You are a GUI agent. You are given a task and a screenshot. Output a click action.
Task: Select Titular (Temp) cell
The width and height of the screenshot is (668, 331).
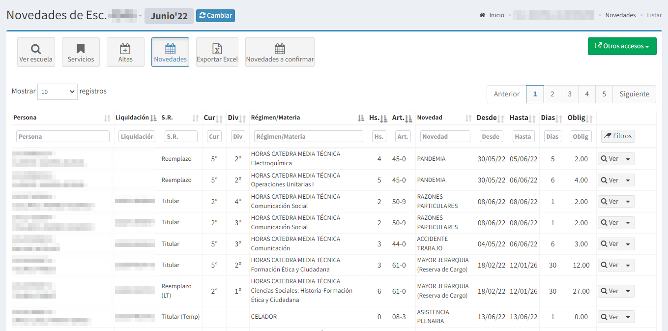pyautogui.click(x=181, y=317)
